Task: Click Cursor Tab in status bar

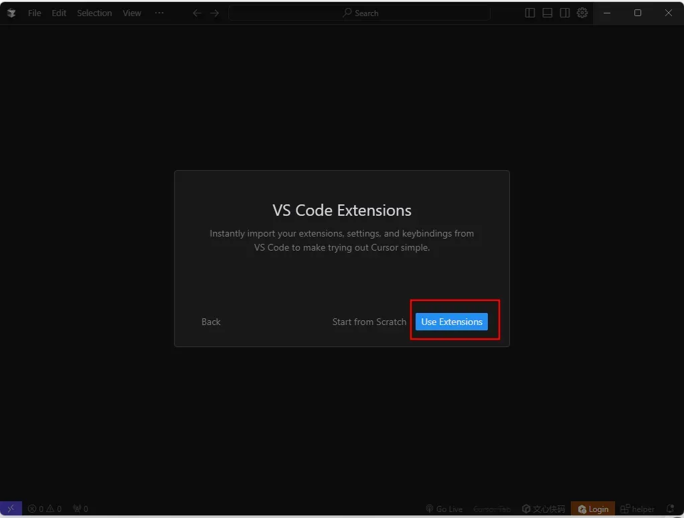Action: coord(492,509)
